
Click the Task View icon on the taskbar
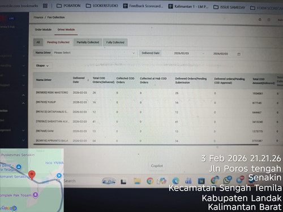(x=123, y=181)
